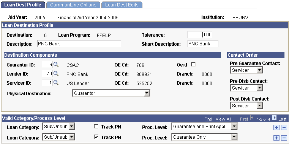
Task: Click Financial Aid Year 2004-2005 text
Action: point(88,18)
